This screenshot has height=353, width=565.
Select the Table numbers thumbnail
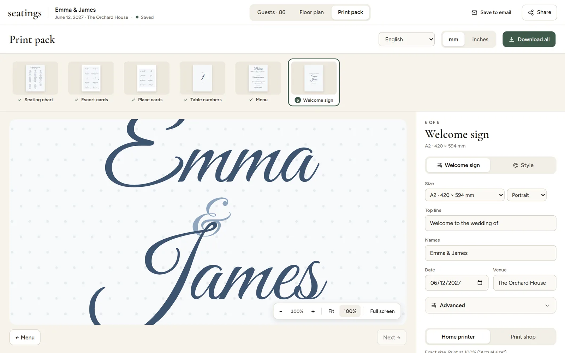pyautogui.click(x=202, y=82)
